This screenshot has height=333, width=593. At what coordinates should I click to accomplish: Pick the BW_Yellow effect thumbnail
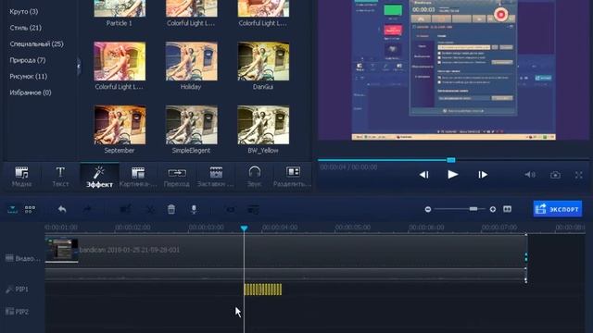click(x=263, y=125)
